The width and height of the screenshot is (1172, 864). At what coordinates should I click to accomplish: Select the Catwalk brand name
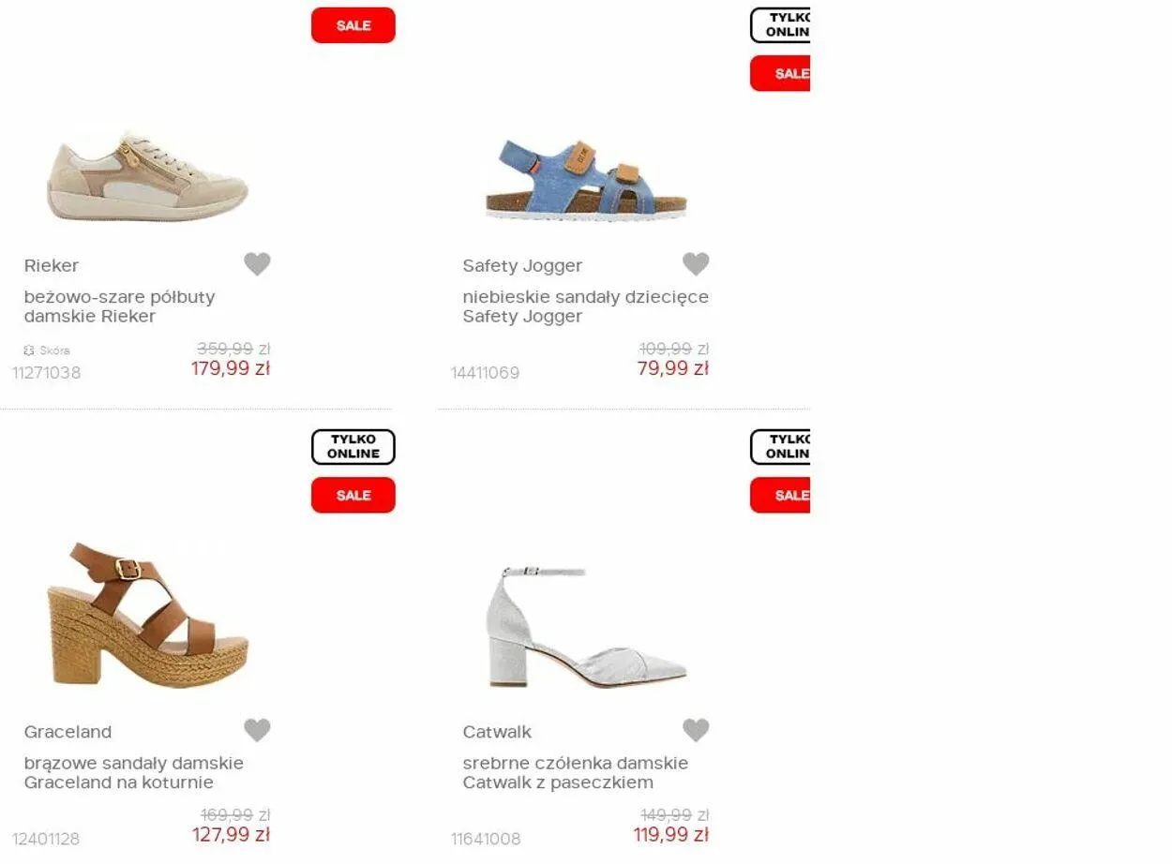click(497, 732)
